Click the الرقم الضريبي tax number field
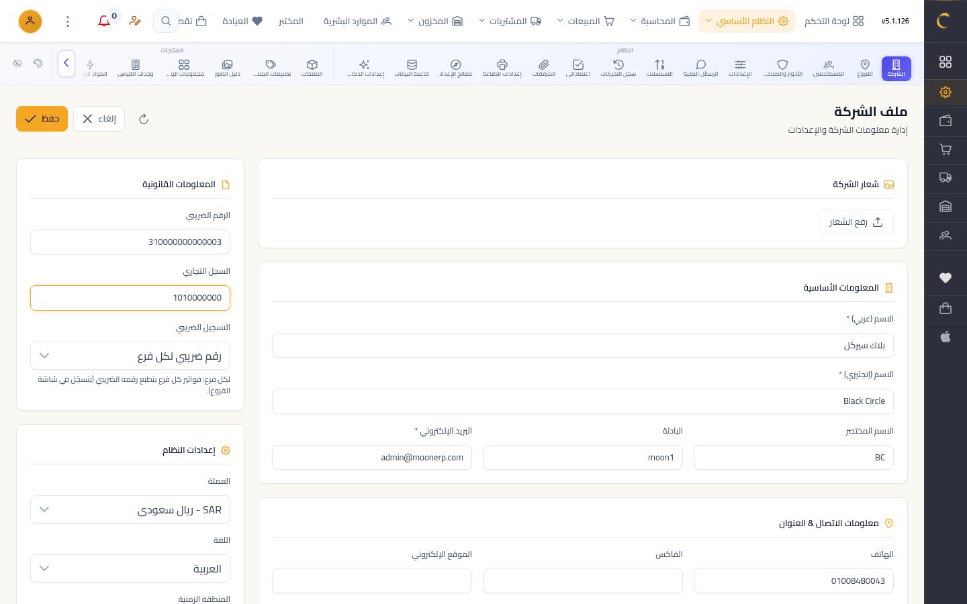 click(130, 242)
